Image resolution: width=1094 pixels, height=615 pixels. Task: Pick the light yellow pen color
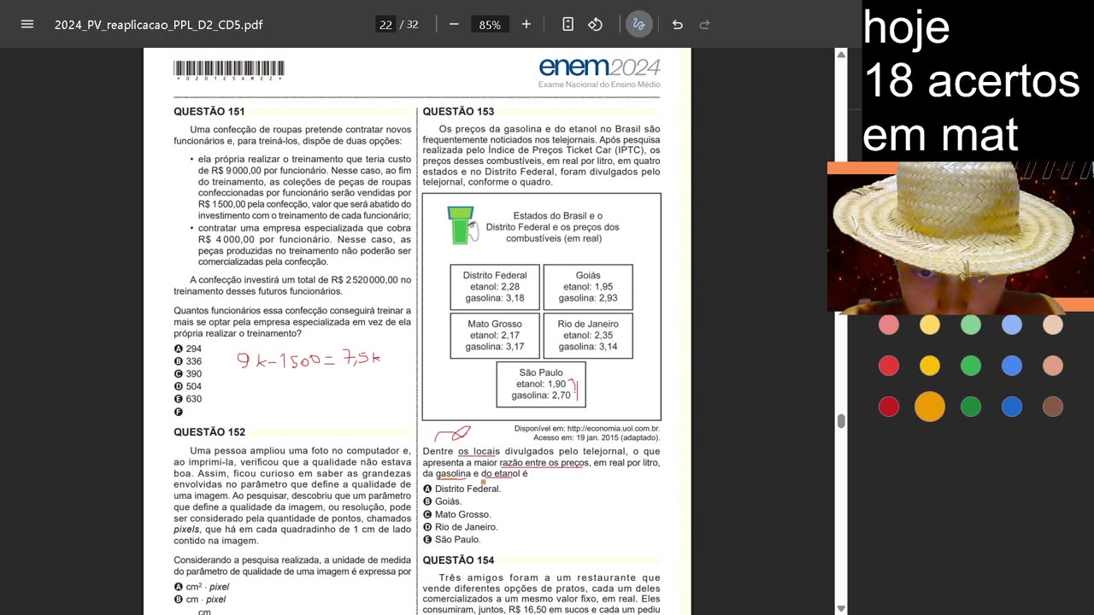[930, 325]
